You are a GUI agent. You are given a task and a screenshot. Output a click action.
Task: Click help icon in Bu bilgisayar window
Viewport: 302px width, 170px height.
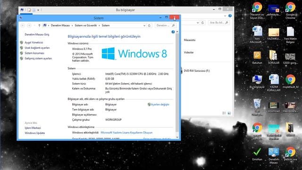tap(230, 16)
